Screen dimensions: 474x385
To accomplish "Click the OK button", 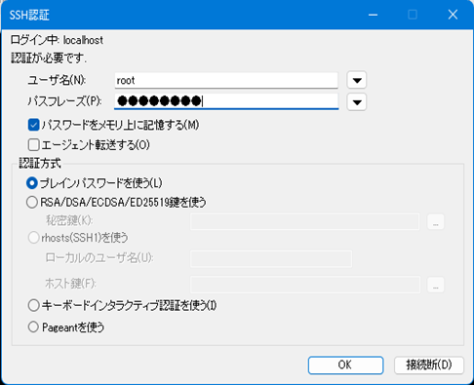I will pos(345,365).
